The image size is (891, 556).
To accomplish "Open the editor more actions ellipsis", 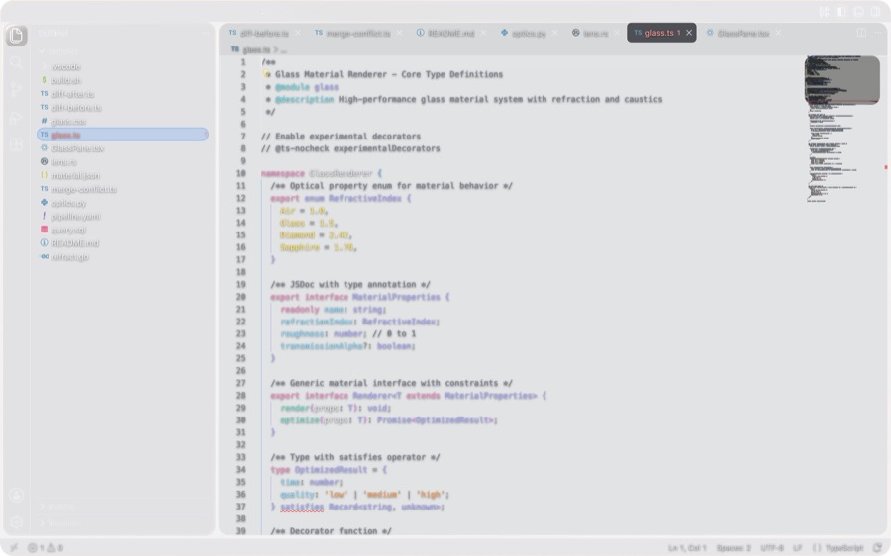I will (878, 33).
